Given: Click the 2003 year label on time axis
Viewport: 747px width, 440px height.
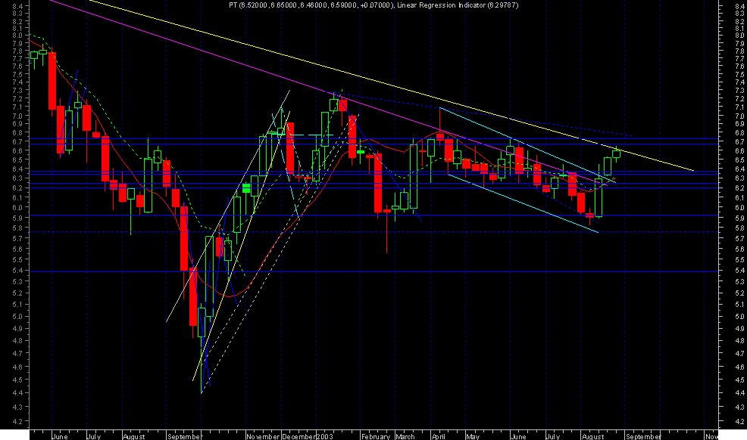Looking at the screenshot, I should point(325,436).
